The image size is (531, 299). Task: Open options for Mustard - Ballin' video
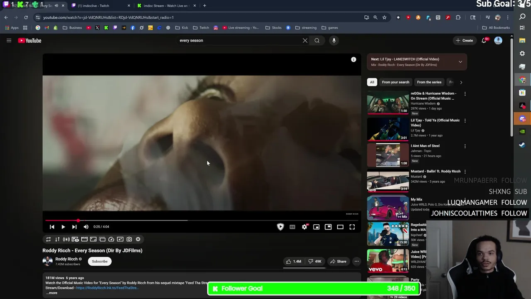[x=465, y=172]
